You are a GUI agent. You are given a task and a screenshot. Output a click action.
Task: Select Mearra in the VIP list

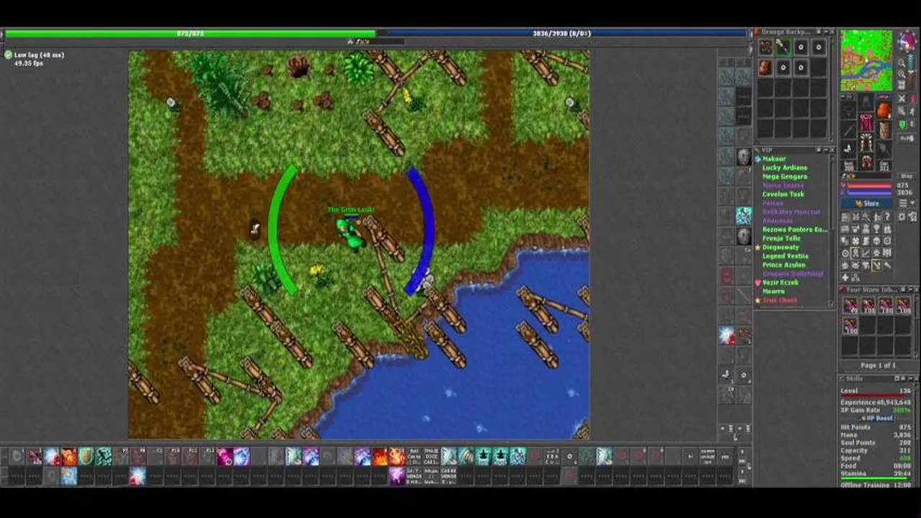point(773,291)
